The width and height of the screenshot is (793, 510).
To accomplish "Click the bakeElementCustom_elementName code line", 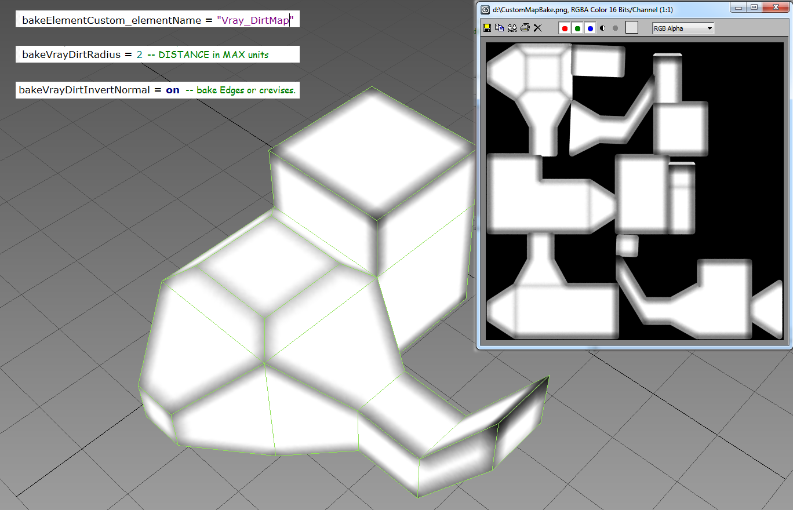I will (158, 20).
